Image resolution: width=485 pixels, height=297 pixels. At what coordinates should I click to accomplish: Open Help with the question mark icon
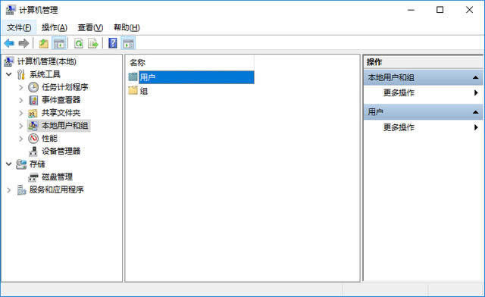[x=113, y=43]
